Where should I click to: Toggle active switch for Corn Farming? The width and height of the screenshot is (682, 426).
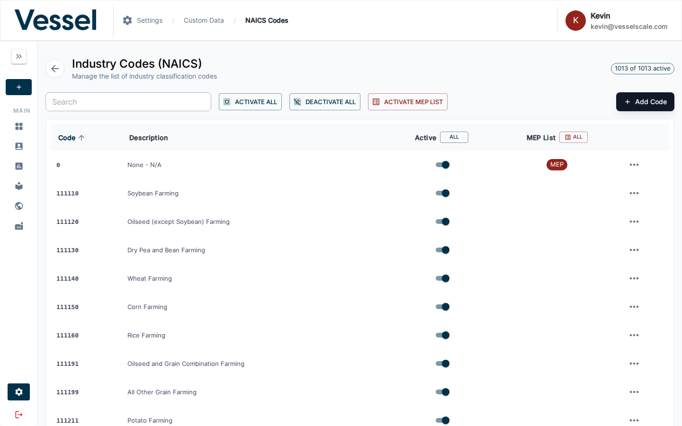(x=442, y=307)
